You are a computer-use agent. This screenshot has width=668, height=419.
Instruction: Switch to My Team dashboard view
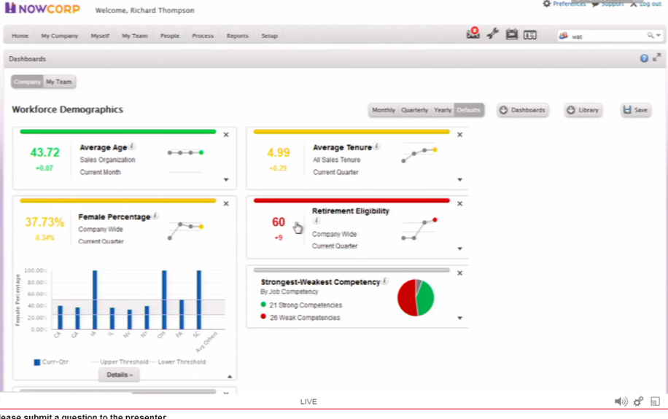(x=59, y=82)
